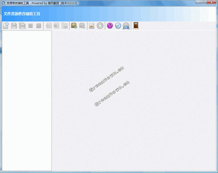Click the grayed-out right arrow page icon
Viewport: 218px width, 173px height.
click(57, 26)
